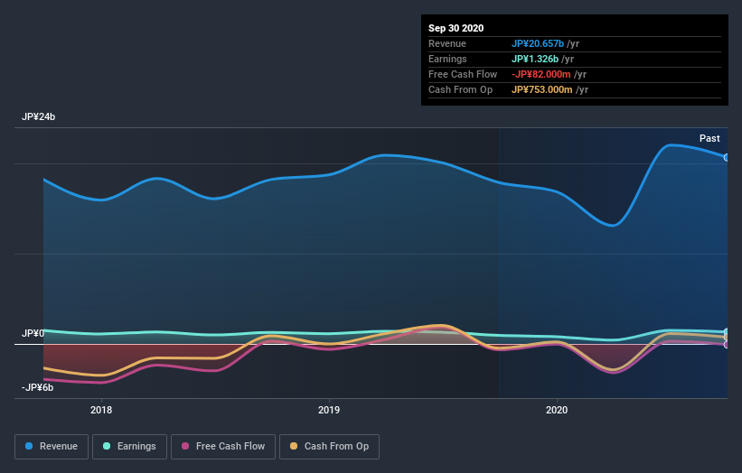Click the JP¥753.000m cash from op value
Image resolution: width=742 pixels, height=473 pixels.
point(542,89)
